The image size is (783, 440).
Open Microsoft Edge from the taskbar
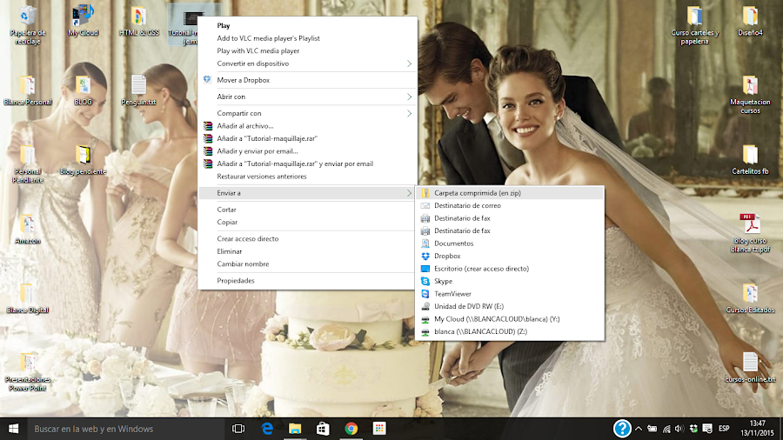coord(268,429)
